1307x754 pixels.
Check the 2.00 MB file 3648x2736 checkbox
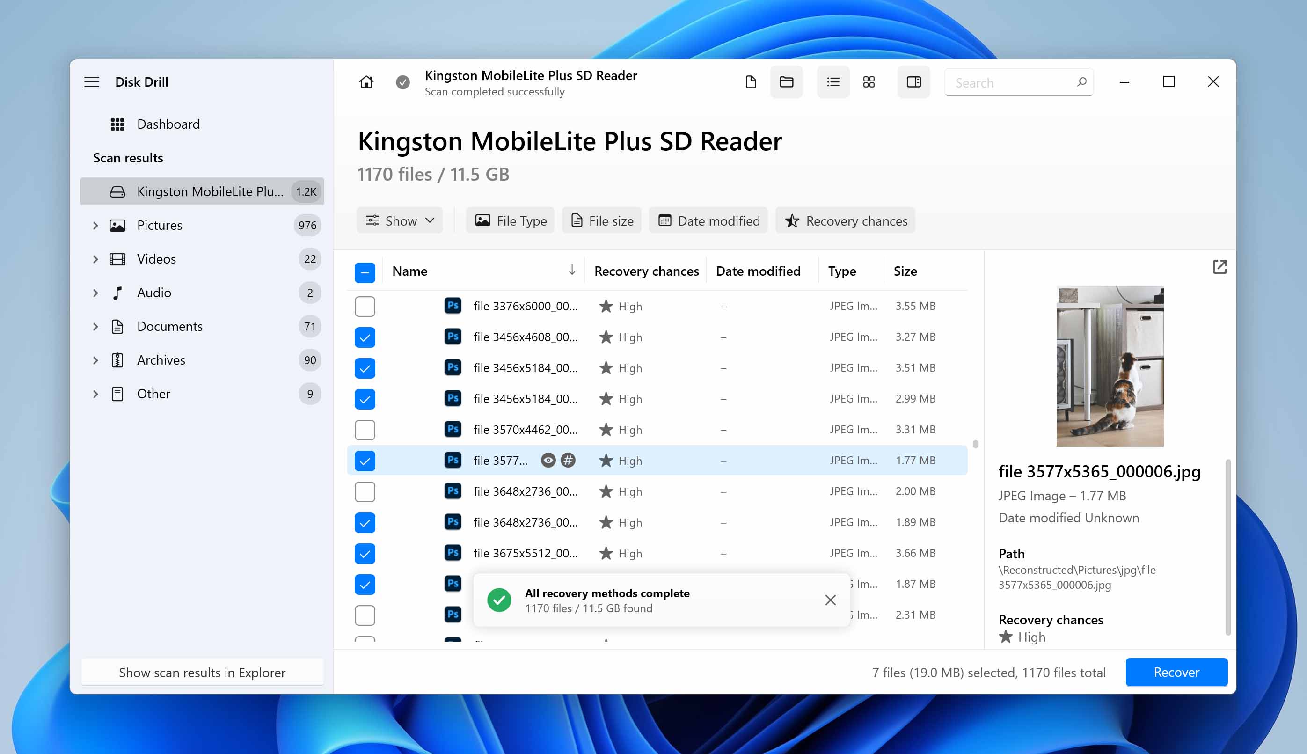point(365,491)
